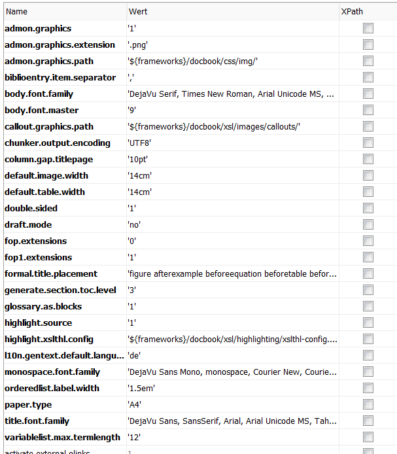Select the default.image.width parameter name
The image size is (397, 454).
click(x=46, y=176)
